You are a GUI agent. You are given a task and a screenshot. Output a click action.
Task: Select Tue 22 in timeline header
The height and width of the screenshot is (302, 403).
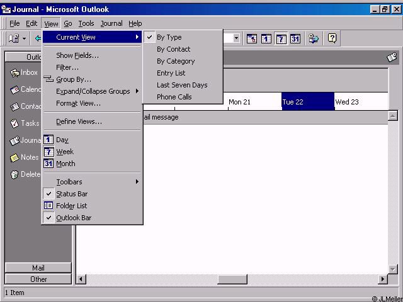point(308,102)
